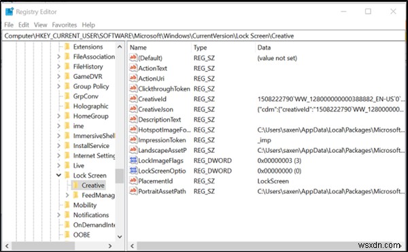Expand the FileHistory key
Viewport: 408px width, 252px height.
point(58,67)
